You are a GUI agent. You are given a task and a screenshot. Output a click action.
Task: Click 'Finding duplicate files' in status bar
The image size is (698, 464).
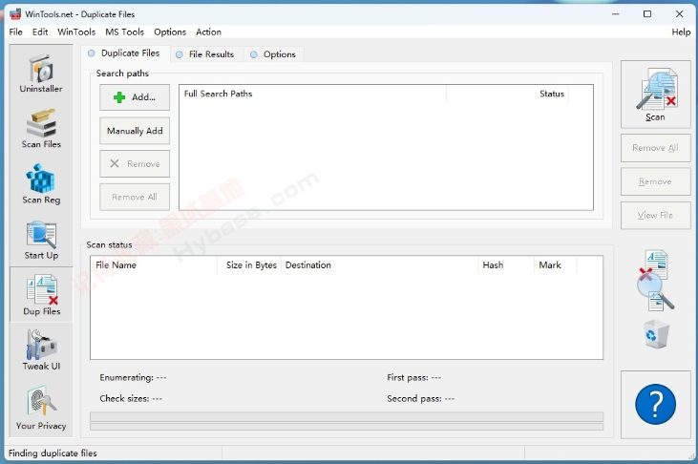pos(53,453)
